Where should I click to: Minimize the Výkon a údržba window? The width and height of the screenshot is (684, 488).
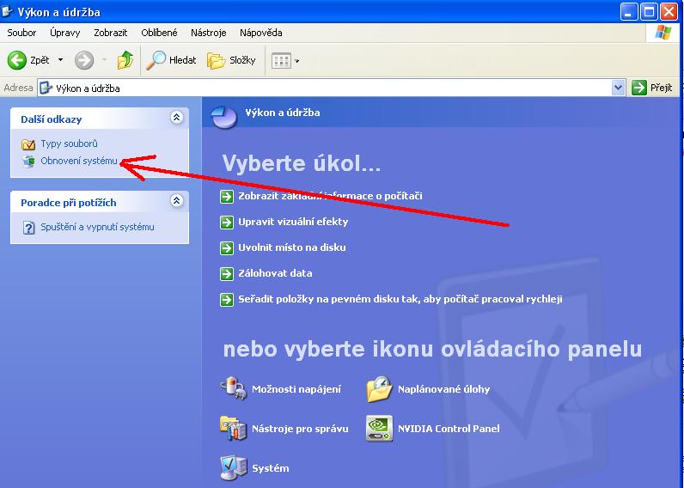[x=629, y=12]
